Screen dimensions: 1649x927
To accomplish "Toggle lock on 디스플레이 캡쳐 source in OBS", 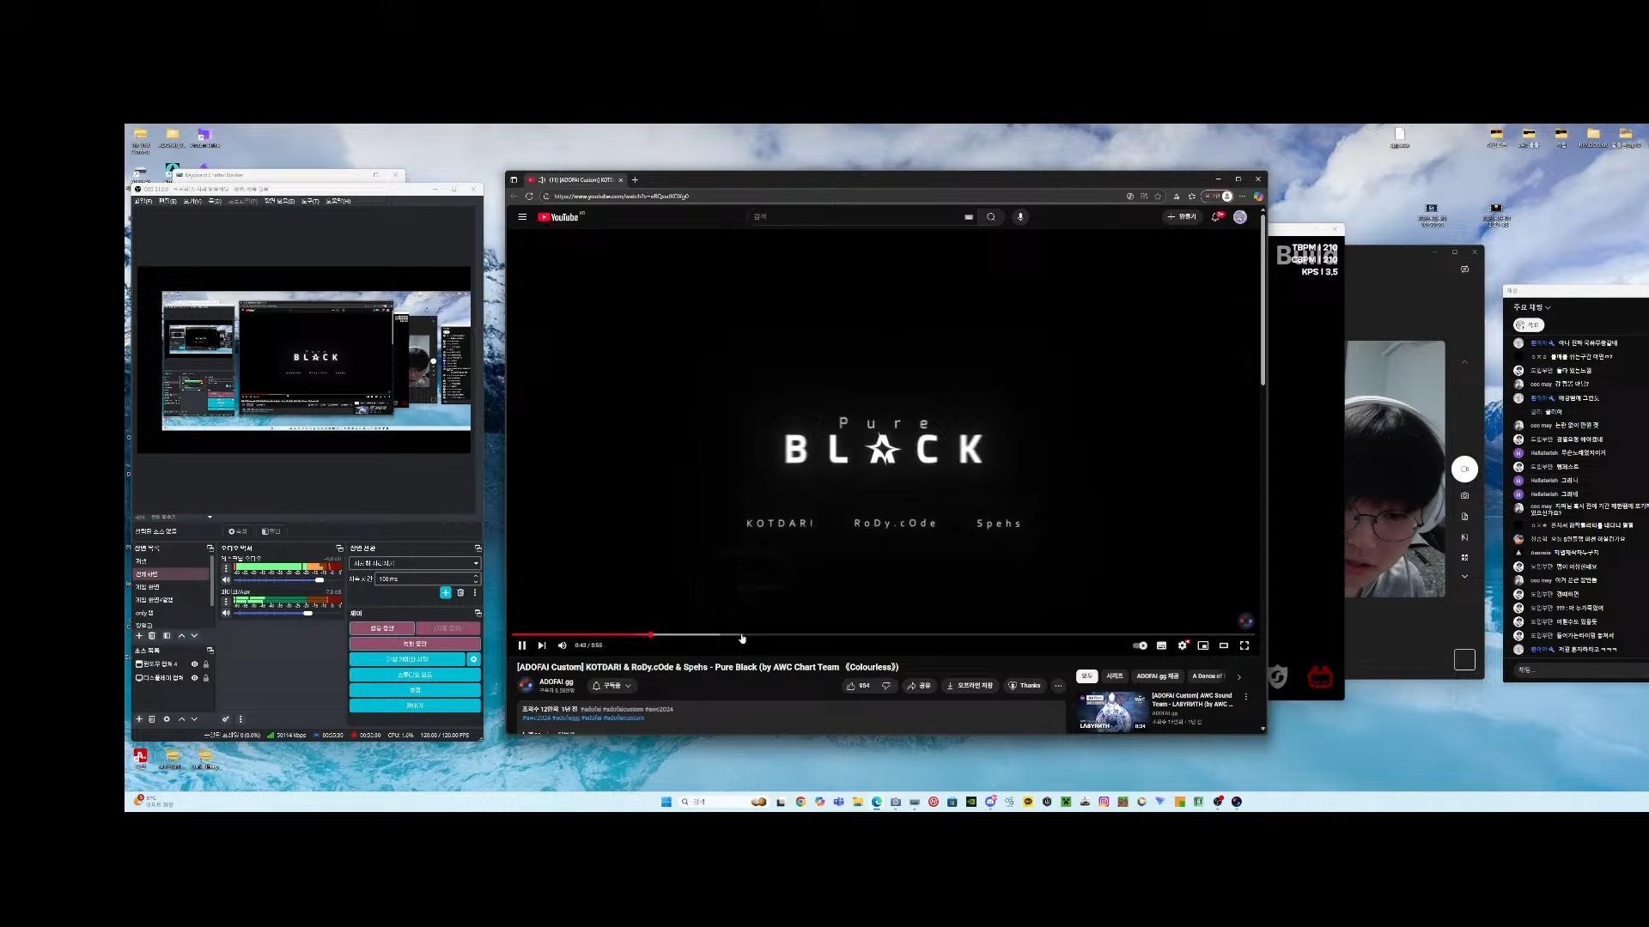I will (x=205, y=678).
